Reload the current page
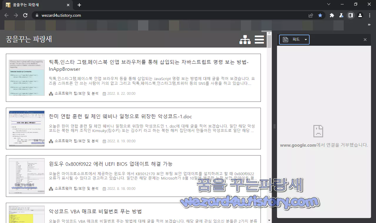This screenshot has height=223, width=376. 25,15
